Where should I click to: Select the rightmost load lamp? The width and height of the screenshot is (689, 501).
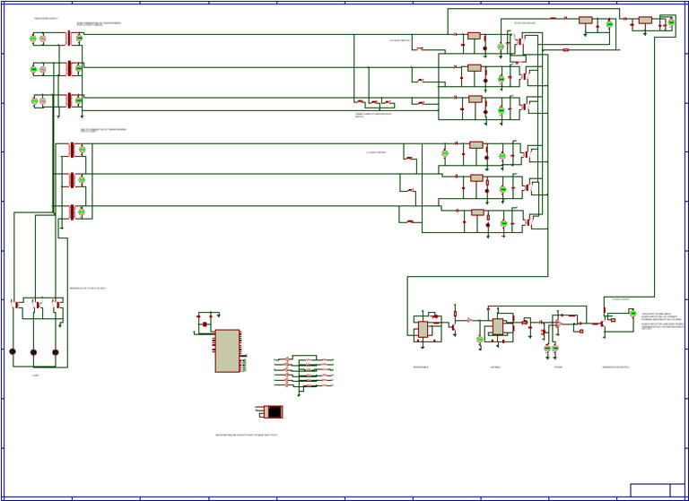click(55, 352)
